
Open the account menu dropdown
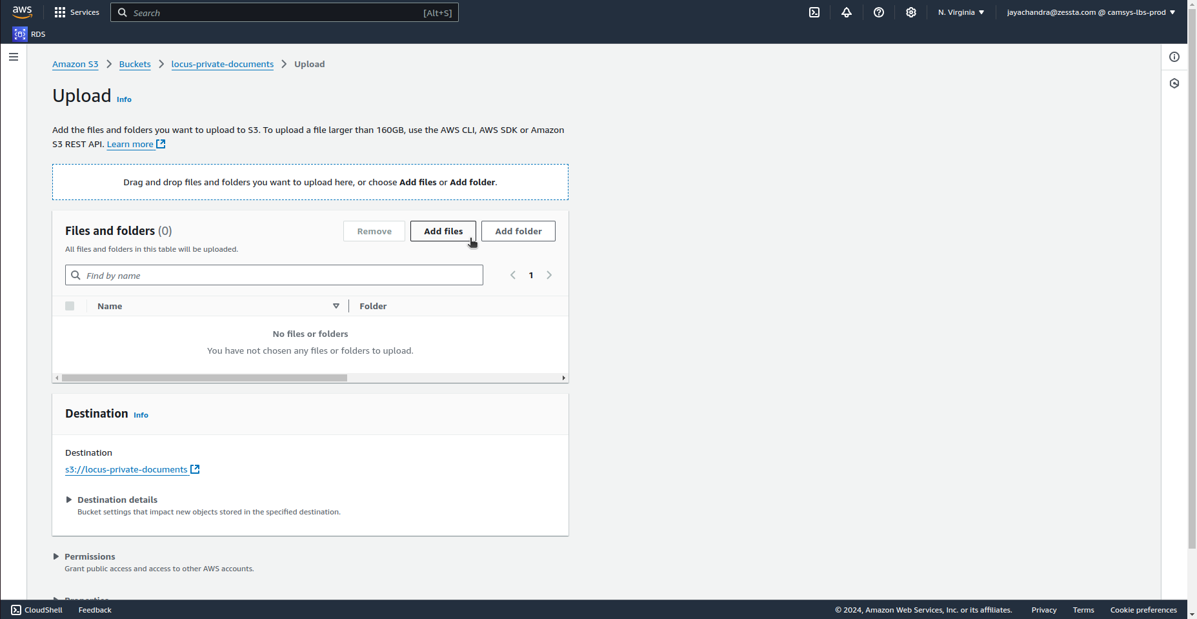(1091, 12)
